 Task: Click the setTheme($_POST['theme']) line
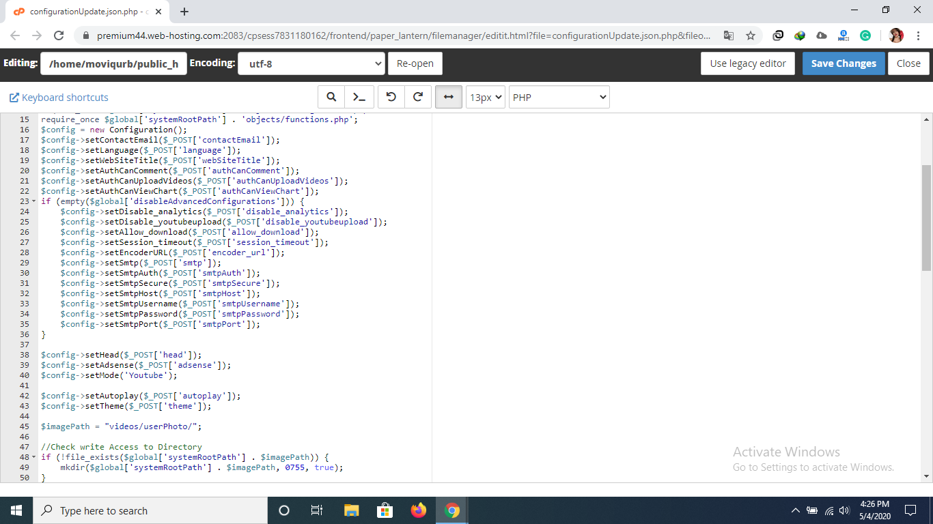click(126, 406)
